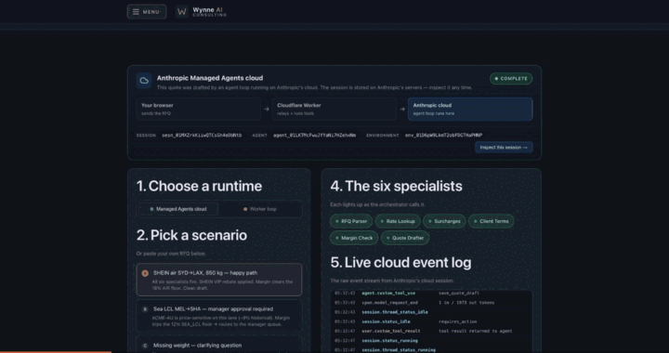Pick the Missing weight clarifying question scenario
This screenshot has width=669, height=353.
click(219, 345)
